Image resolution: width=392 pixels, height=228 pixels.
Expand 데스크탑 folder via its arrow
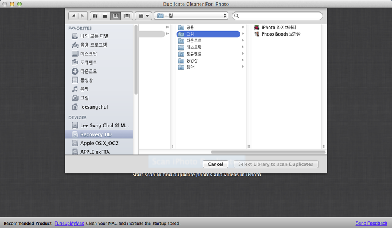click(243, 47)
